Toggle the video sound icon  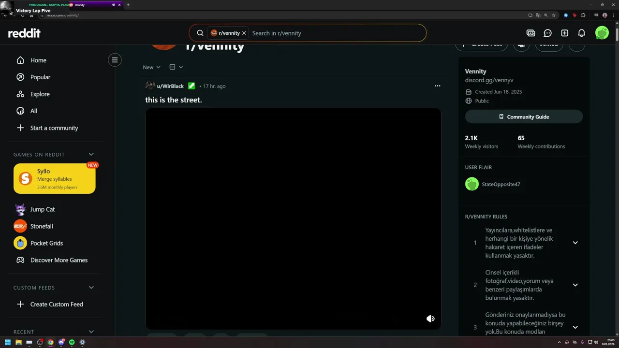coord(430,319)
